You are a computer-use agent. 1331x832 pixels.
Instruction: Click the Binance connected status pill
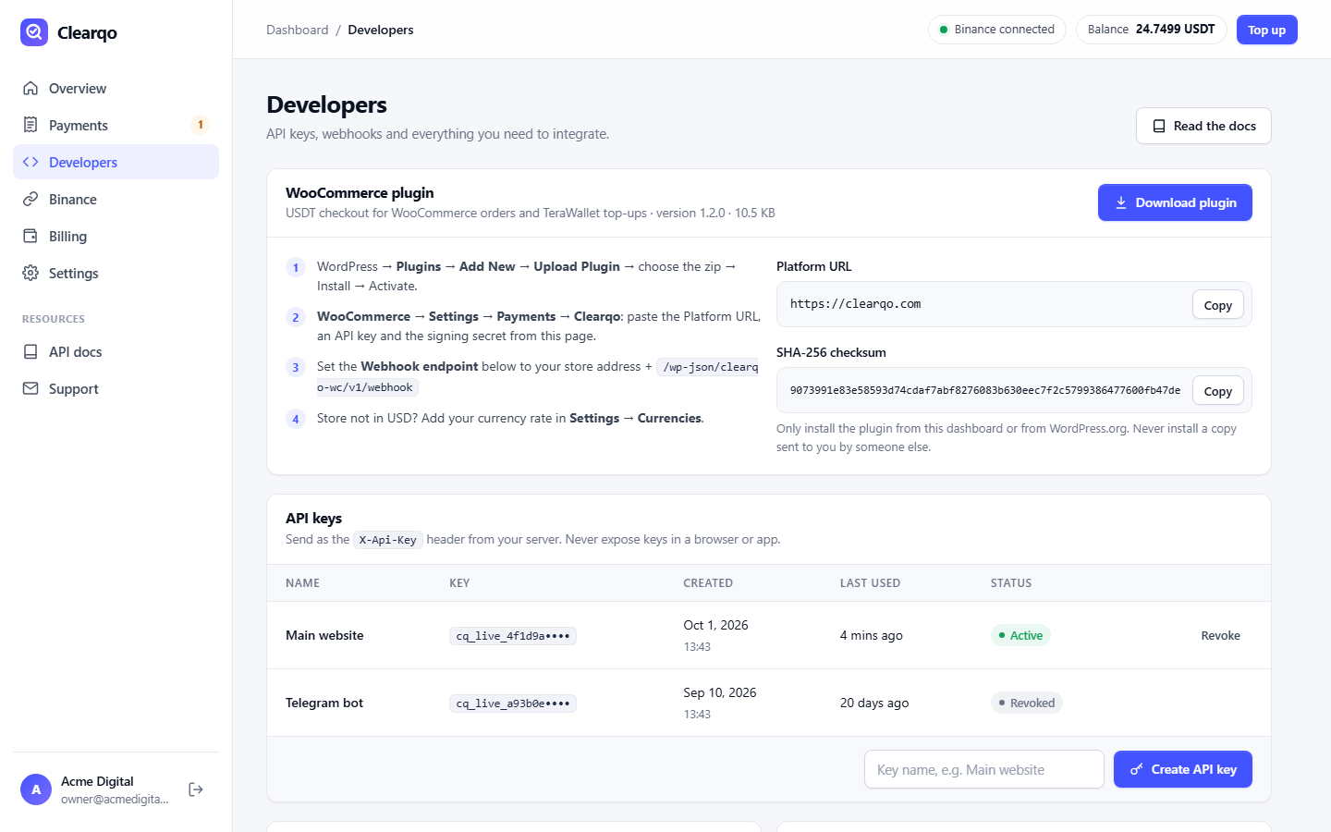(997, 30)
